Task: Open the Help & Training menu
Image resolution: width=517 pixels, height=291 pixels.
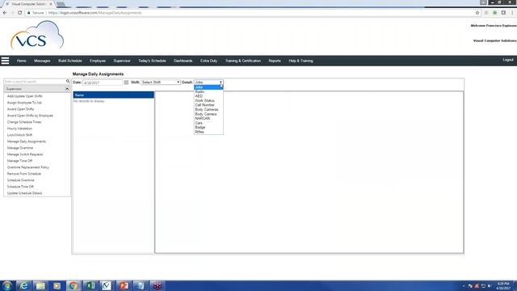Action: click(301, 61)
